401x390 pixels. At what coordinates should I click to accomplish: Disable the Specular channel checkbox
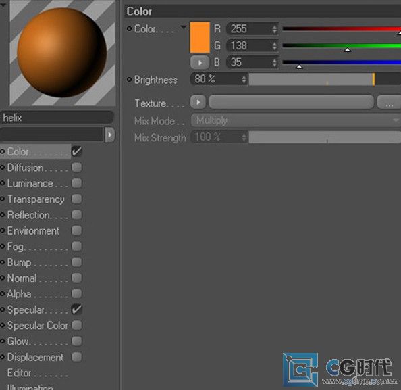(77, 310)
